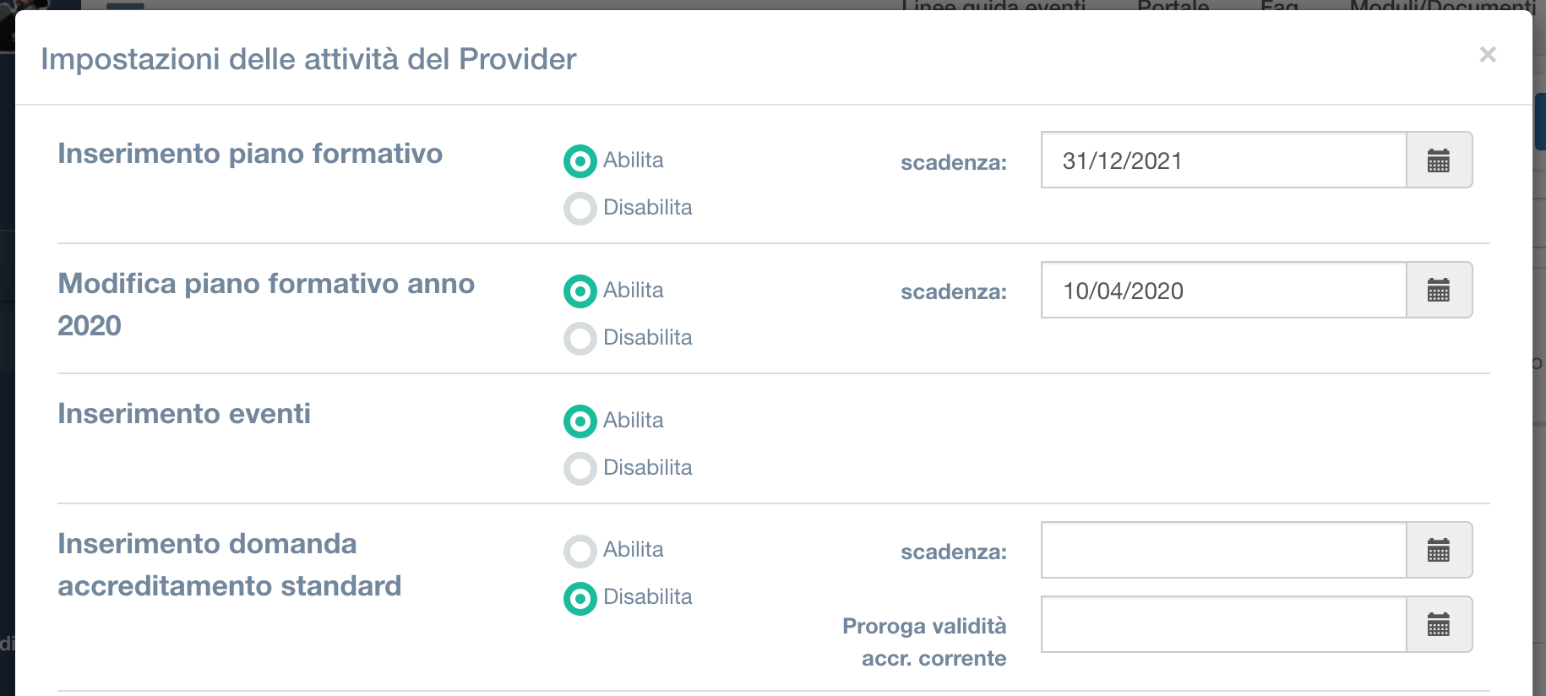Viewport: 1546px width, 696px height.
Task: Open the Moduli/Documenti menu item
Action: 1442,6
